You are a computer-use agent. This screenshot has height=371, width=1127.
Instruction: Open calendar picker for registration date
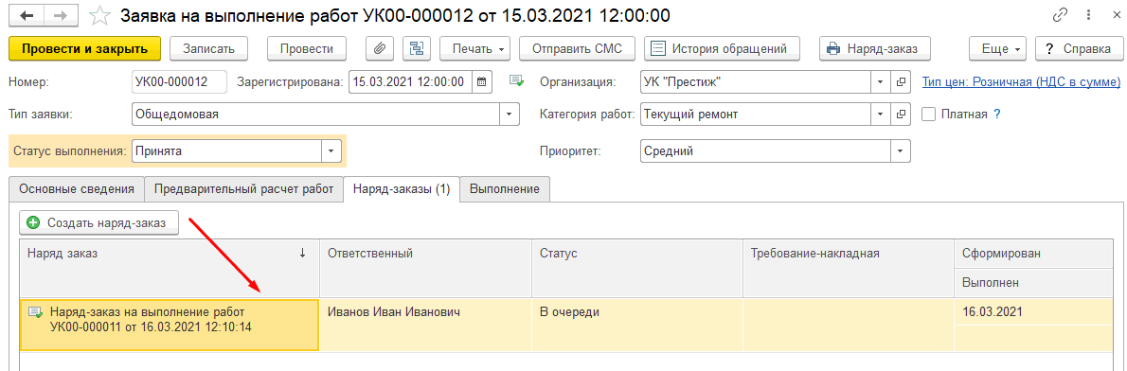pyautogui.click(x=482, y=81)
